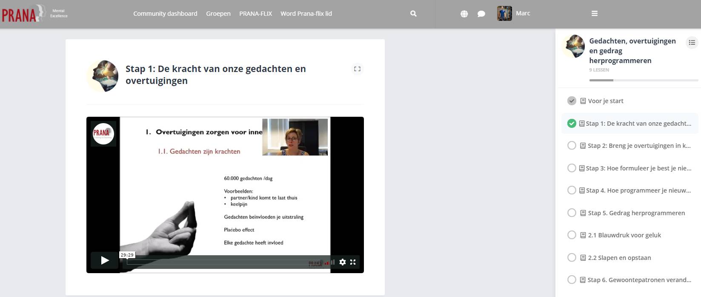701x297 pixels.
Task: Play the lesson video
Action: [x=105, y=260]
